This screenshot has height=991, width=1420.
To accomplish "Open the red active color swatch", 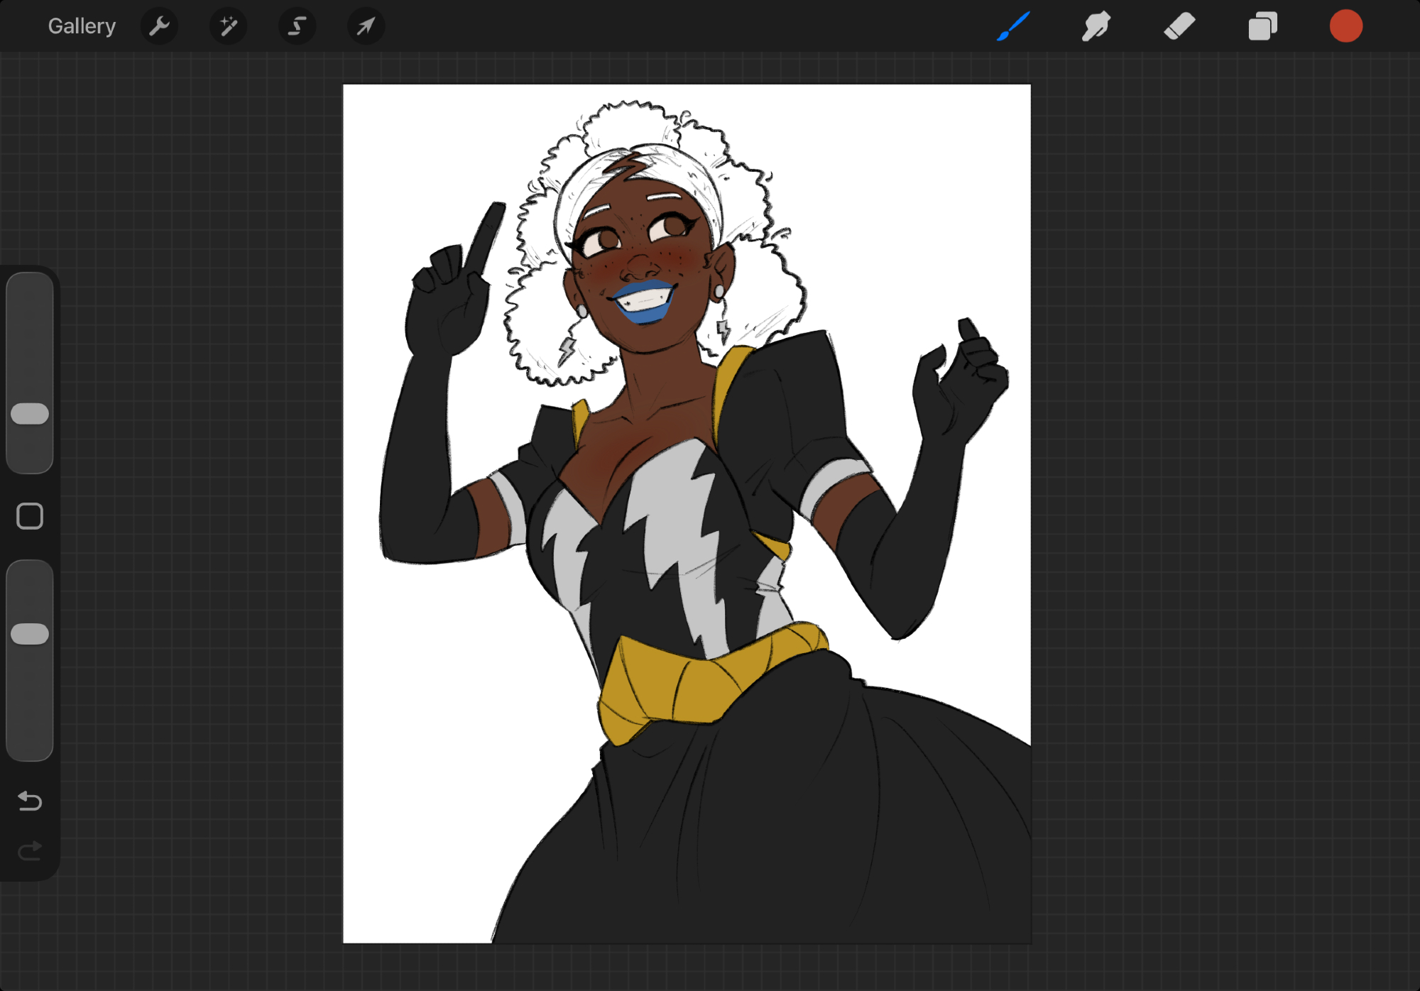I will coord(1345,26).
